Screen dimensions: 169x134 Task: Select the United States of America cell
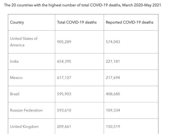(x=24, y=42)
